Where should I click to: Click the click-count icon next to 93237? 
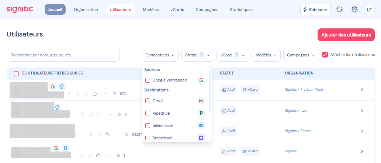pos(127,134)
